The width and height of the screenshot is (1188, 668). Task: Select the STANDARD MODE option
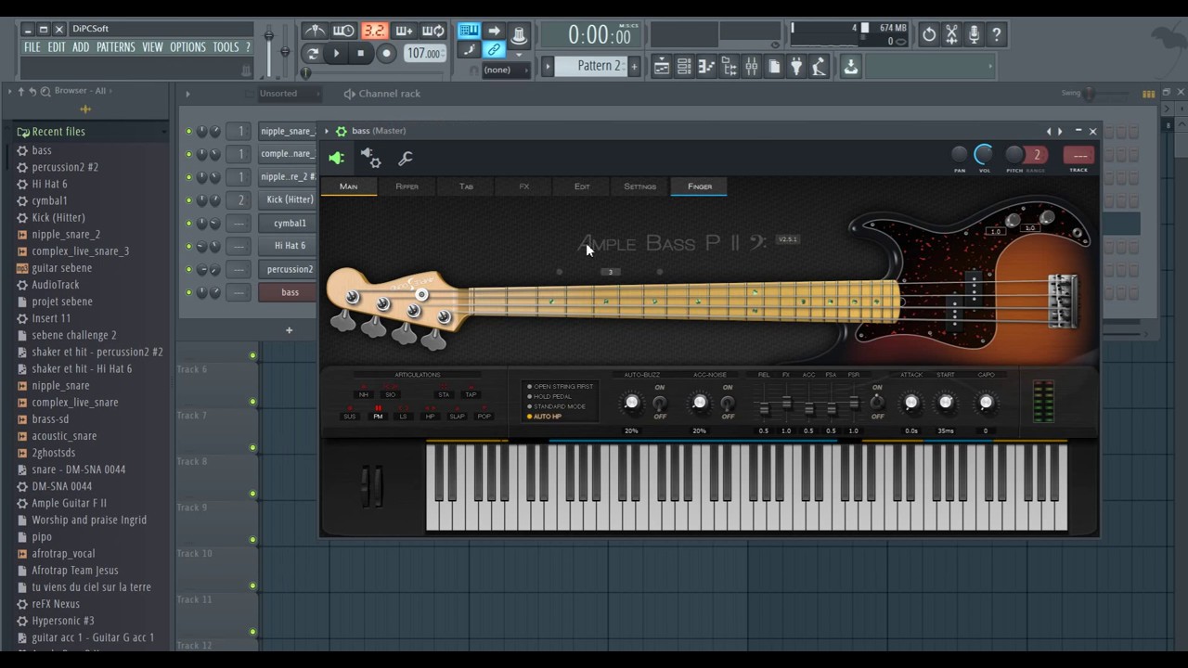(x=557, y=406)
